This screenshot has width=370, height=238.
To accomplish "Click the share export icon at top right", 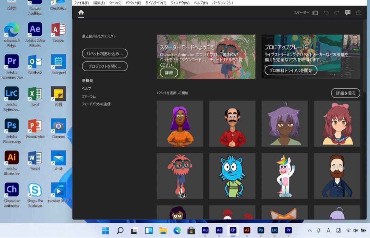I will (x=359, y=13).
